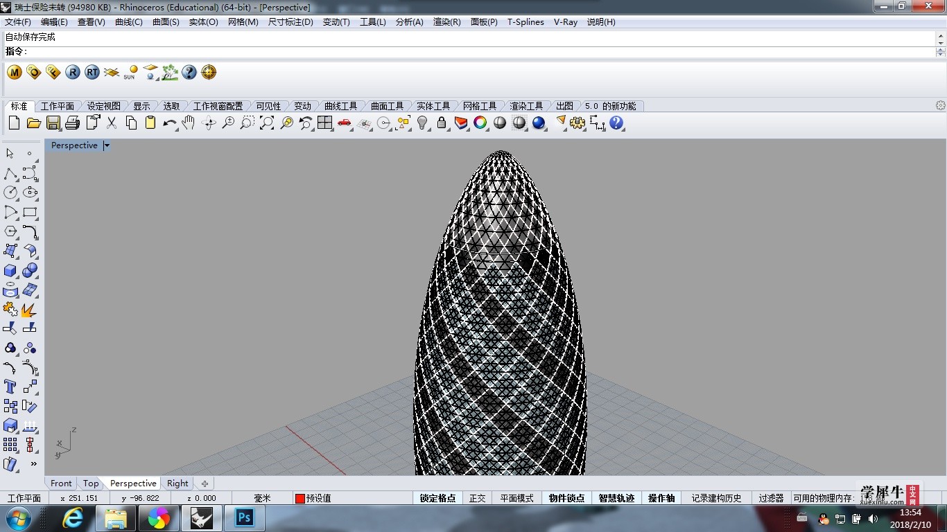Select the Rotate view tool
The height and width of the screenshot is (532, 947).
(x=209, y=123)
